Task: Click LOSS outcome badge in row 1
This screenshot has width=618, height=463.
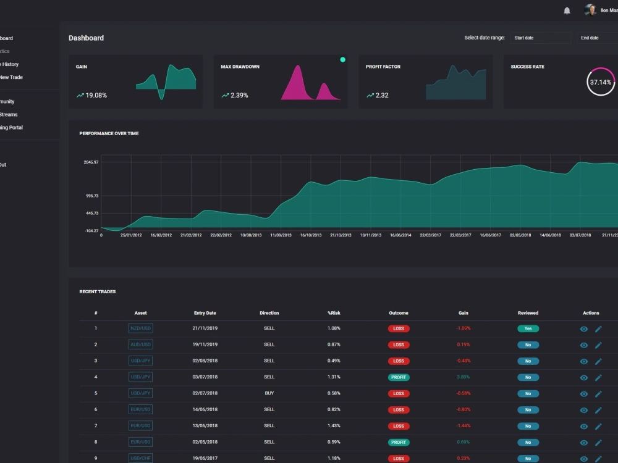Action: point(399,329)
